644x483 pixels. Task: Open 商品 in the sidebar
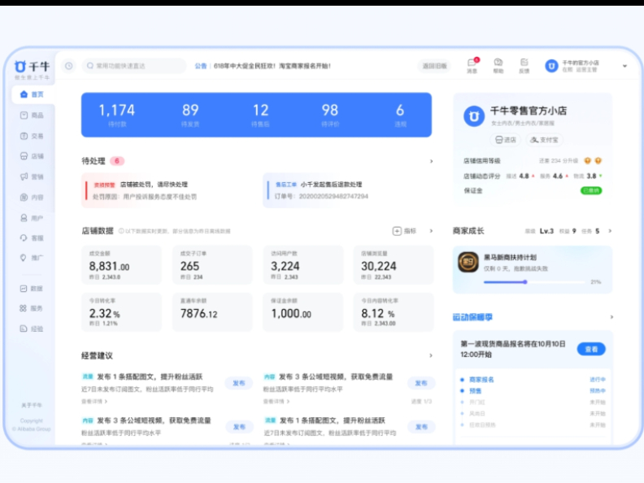point(32,115)
